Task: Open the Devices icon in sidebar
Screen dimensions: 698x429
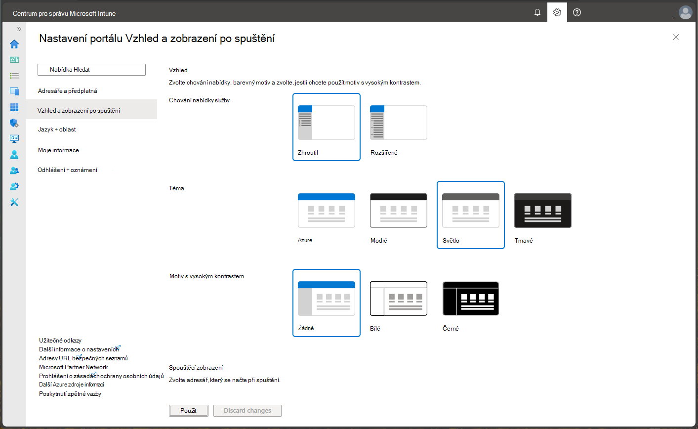Action: (14, 91)
